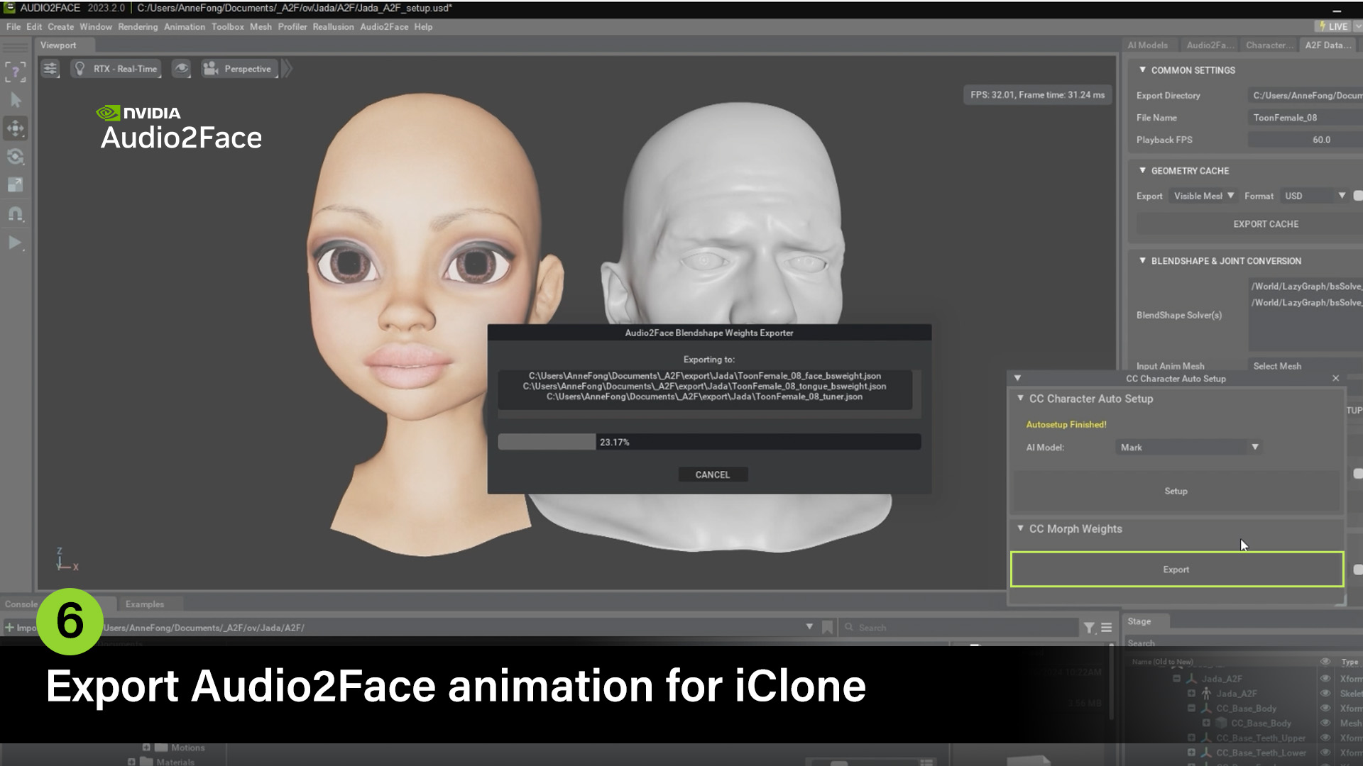Select the Scale tool in the left toolbar
Viewport: 1363px width, 766px height.
(x=16, y=185)
